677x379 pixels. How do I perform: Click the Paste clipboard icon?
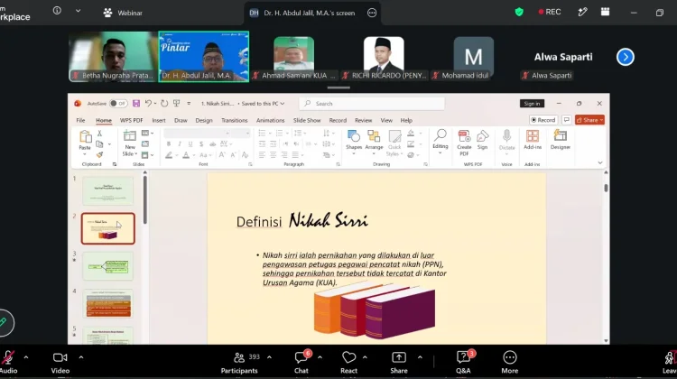(85, 141)
